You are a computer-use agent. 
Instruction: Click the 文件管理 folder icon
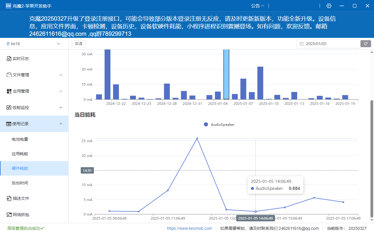9,75
